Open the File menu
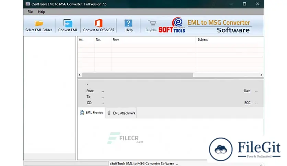The image size is (287, 166). tap(30, 12)
